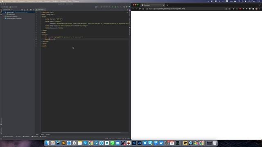This screenshot has width=262, height=147.
Task: Reload the page in Chrome
Action: 140,9
